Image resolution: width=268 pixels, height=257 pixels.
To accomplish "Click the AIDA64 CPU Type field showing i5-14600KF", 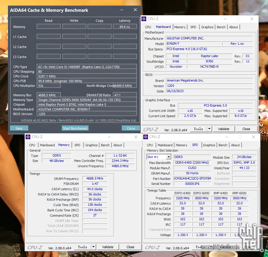I will point(87,67).
